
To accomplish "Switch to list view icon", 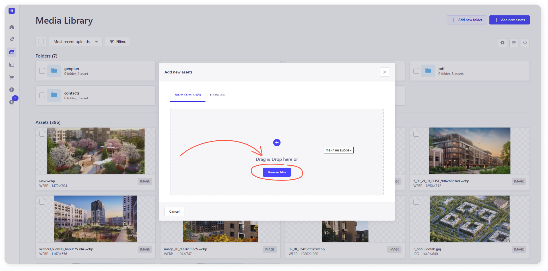I will [x=514, y=43].
